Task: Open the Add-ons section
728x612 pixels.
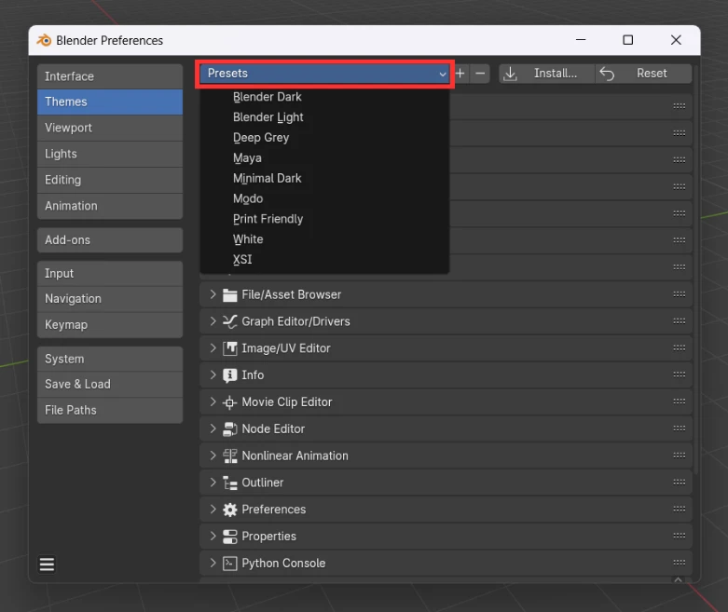Action: click(x=110, y=240)
